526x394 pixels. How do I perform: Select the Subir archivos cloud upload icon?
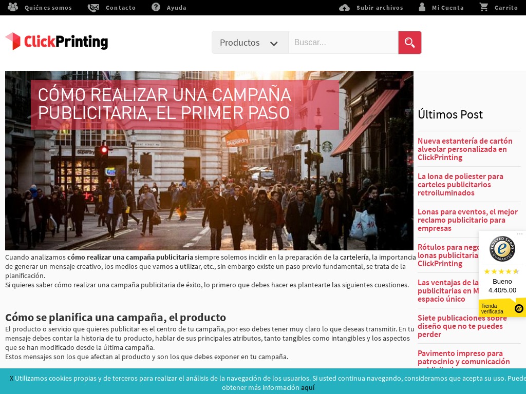coord(345,7)
